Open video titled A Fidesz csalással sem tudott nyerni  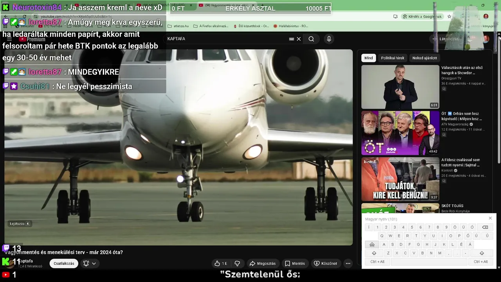point(461,163)
